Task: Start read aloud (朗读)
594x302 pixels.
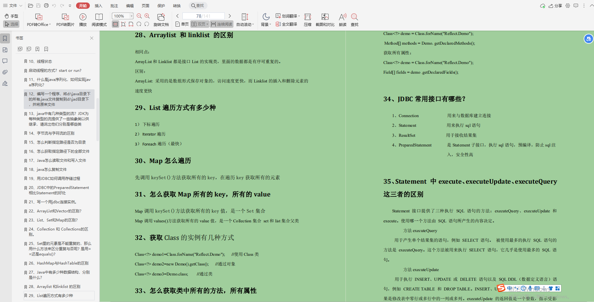Action: pos(343,20)
